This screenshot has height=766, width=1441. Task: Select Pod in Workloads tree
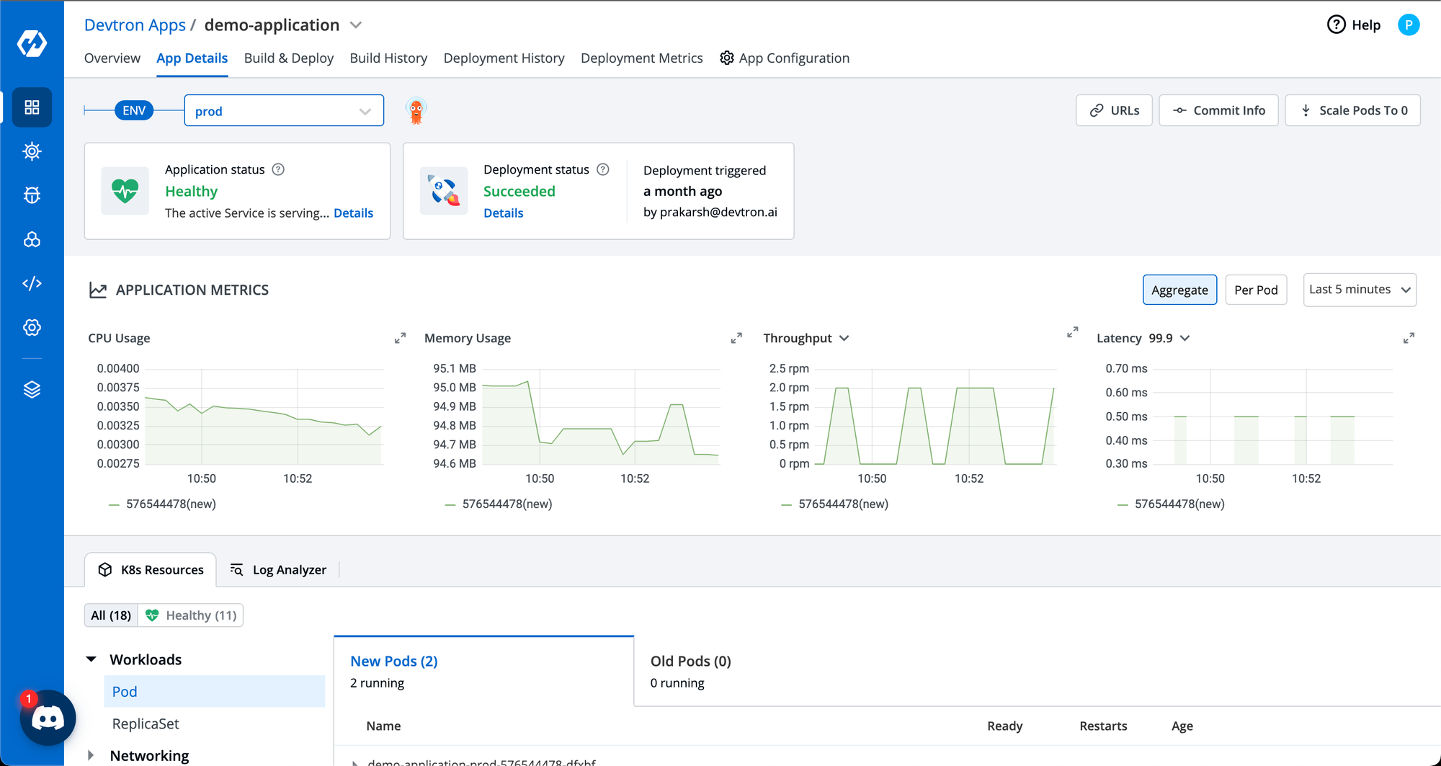(x=215, y=692)
